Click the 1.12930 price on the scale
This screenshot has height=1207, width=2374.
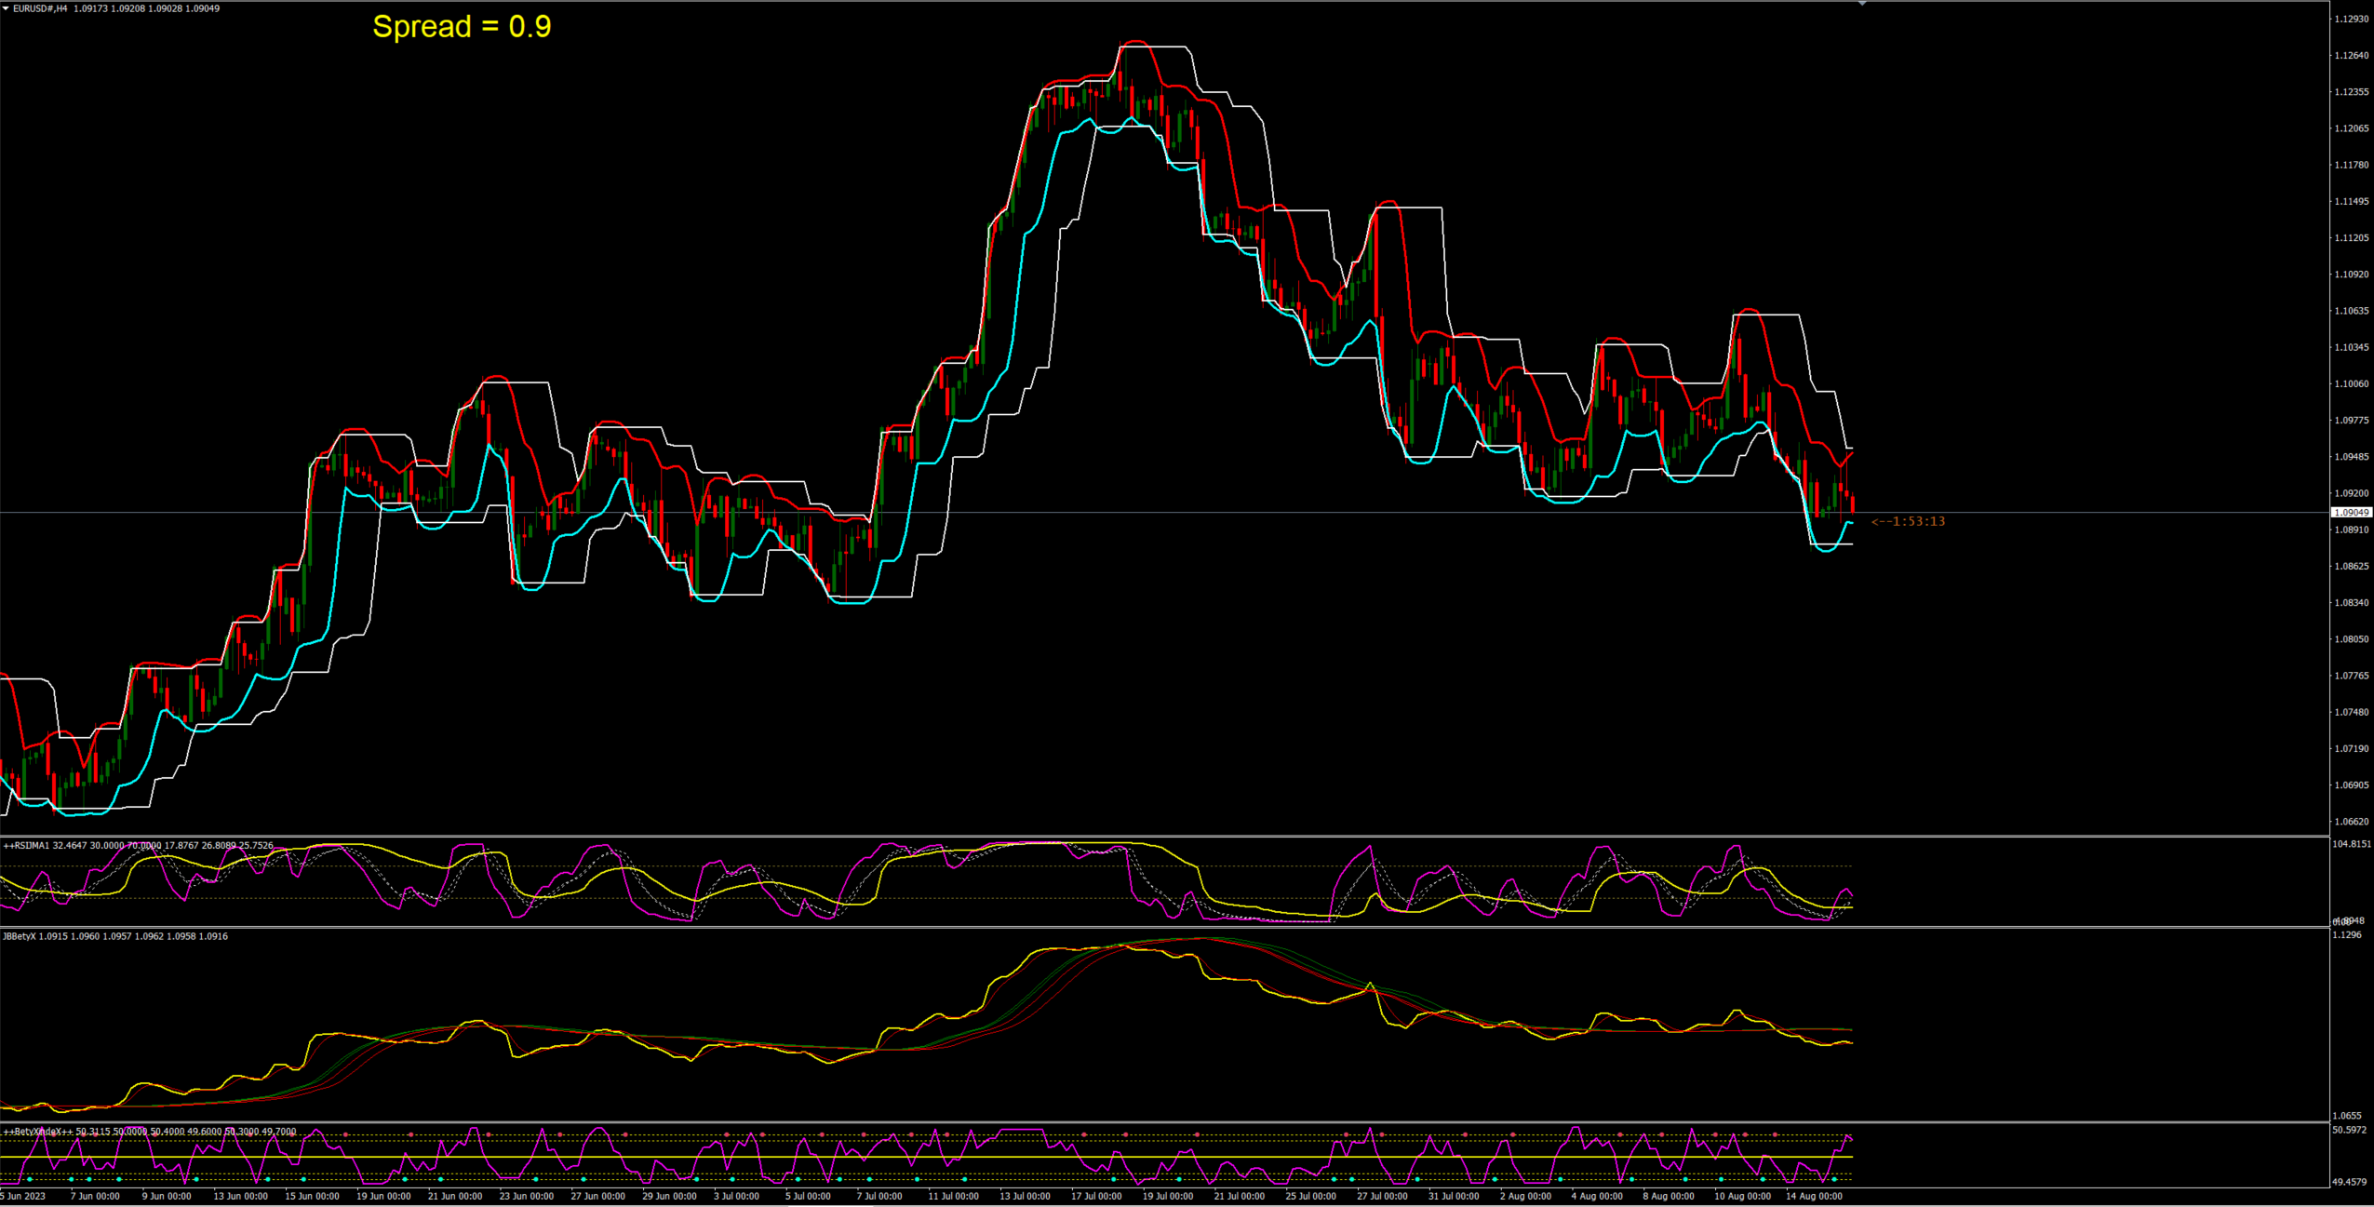click(x=2352, y=19)
